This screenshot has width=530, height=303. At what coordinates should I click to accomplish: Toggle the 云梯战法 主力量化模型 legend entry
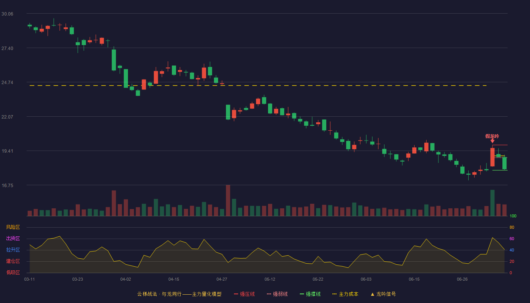179,294
